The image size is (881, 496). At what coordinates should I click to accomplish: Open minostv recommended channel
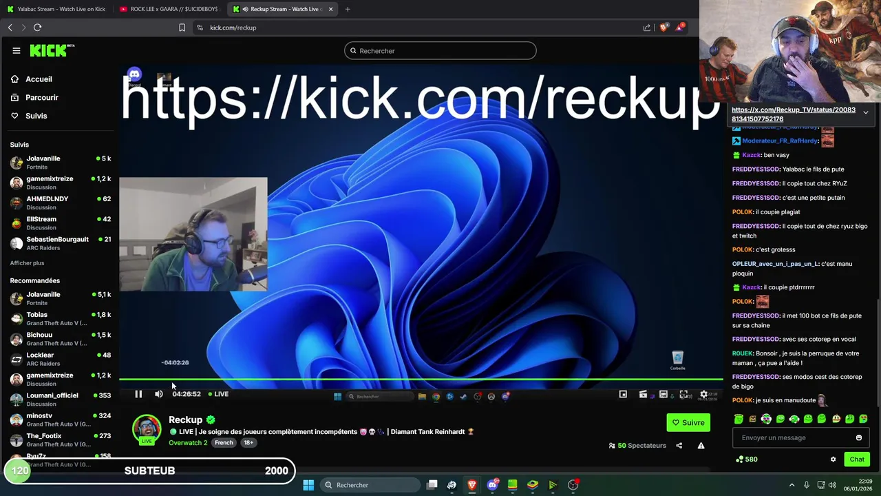coord(61,420)
